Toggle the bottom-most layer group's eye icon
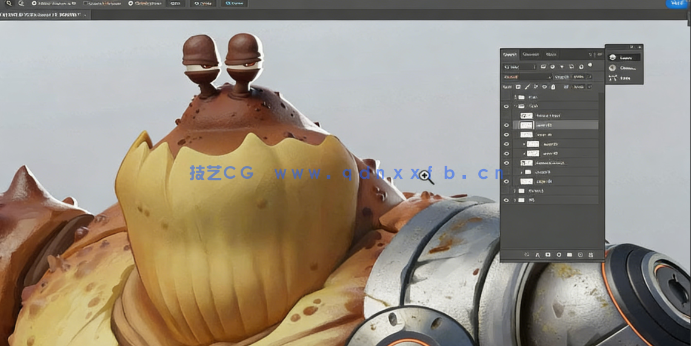The image size is (691, 346). point(506,200)
